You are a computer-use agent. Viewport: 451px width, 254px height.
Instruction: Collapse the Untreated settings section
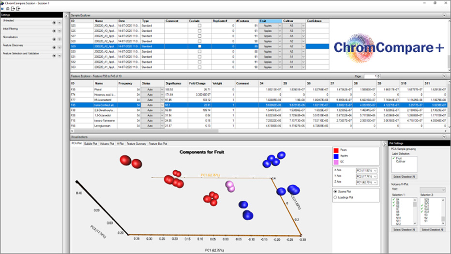(60, 22)
